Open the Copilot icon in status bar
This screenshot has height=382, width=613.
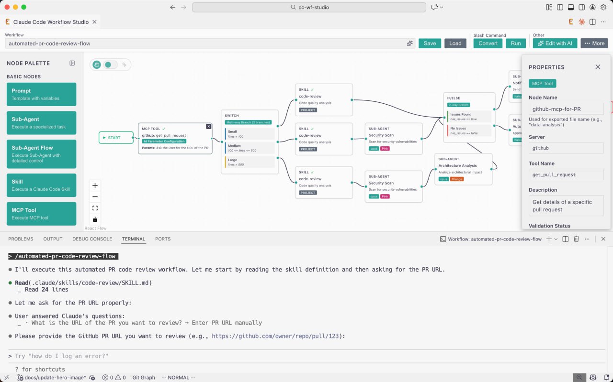click(x=593, y=377)
